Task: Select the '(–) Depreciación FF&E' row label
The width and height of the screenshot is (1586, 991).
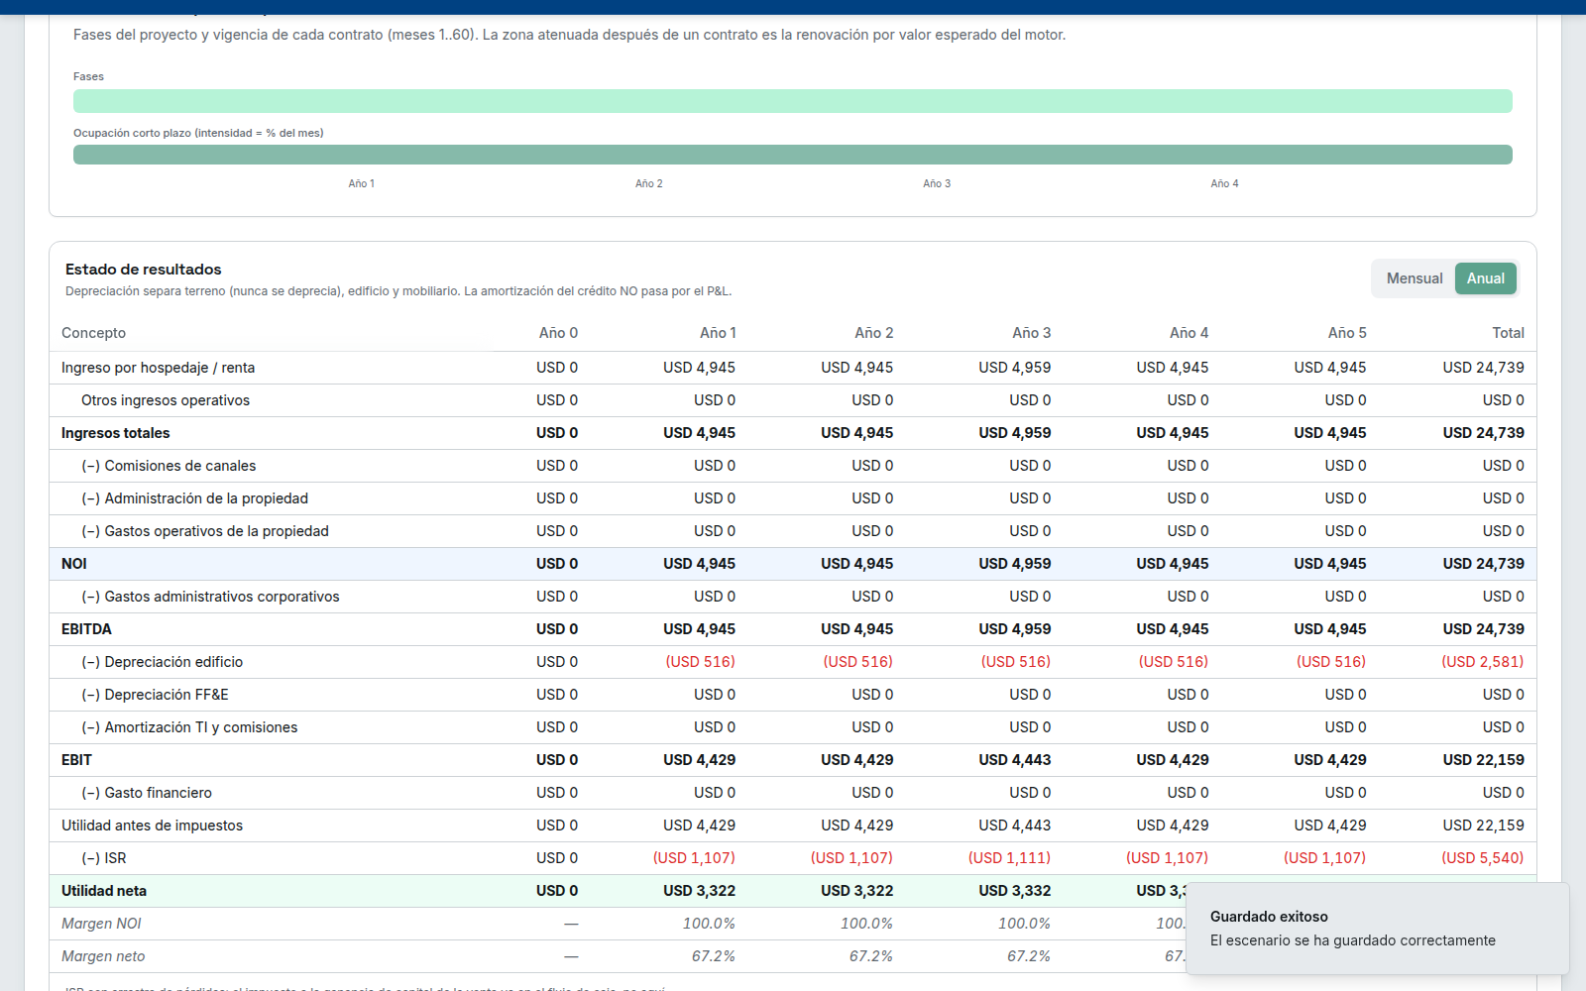Action: pos(155,695)
